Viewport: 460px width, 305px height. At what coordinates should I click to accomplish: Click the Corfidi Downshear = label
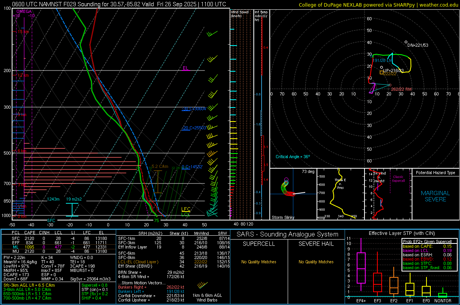tap(137, 296)
